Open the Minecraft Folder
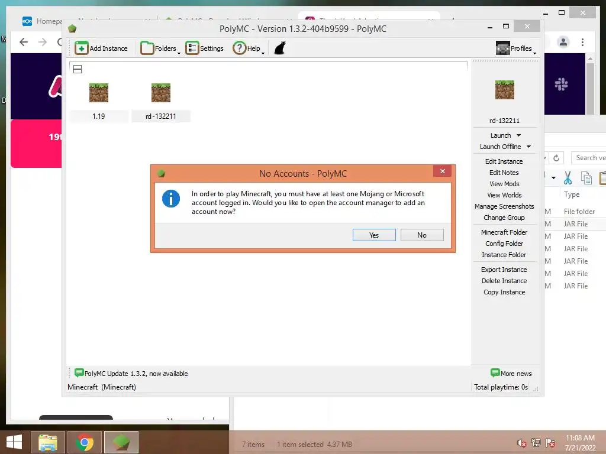Viewport: 606px width, 454px height. [504, 232]
